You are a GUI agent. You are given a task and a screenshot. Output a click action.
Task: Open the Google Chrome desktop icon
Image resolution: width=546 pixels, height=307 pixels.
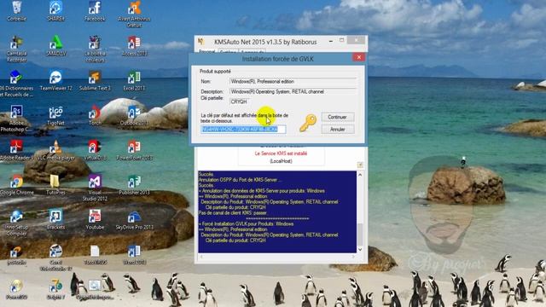click(x=16, y=185)
